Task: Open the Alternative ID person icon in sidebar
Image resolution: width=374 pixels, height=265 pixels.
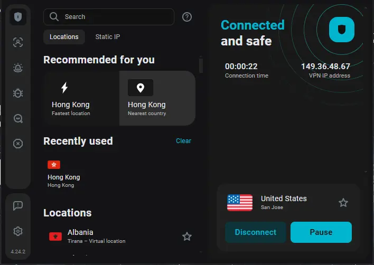Action: click(18, 42)
